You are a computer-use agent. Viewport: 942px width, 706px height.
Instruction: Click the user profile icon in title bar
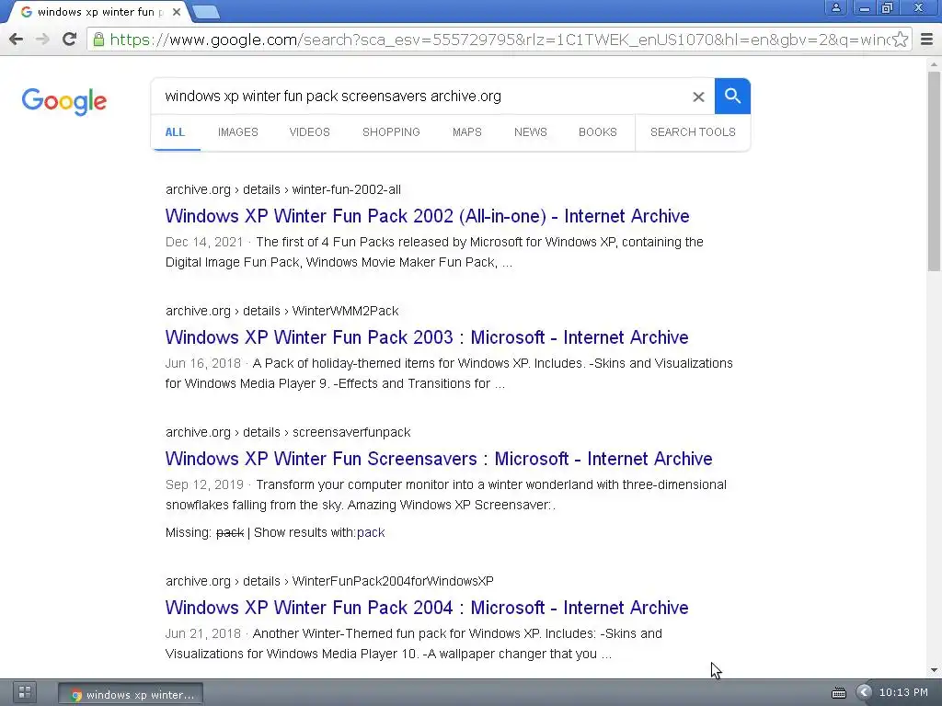click(835, 7)
